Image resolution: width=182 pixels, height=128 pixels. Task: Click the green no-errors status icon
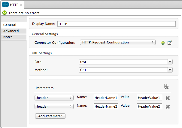pos(5,13)
